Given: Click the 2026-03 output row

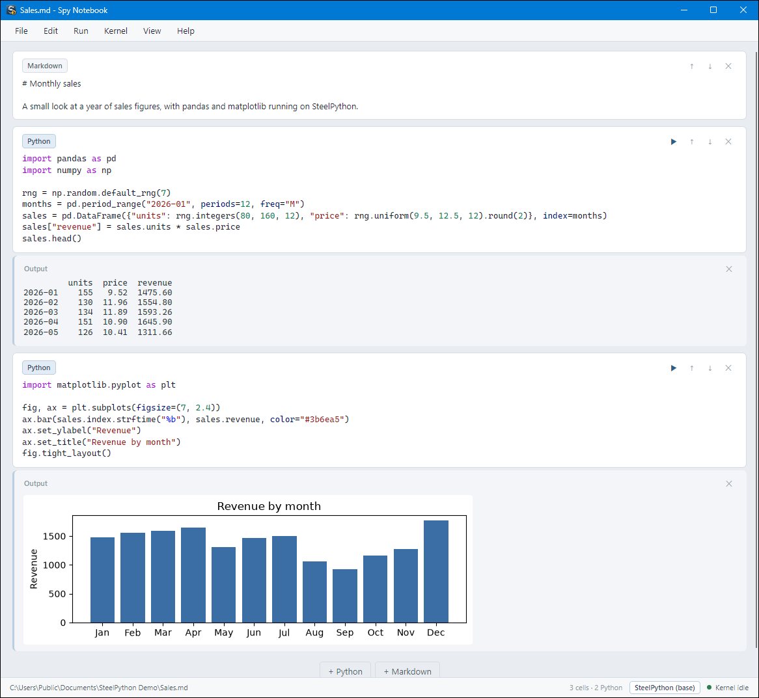Looking at the screenshot, I should pos(98,312).
